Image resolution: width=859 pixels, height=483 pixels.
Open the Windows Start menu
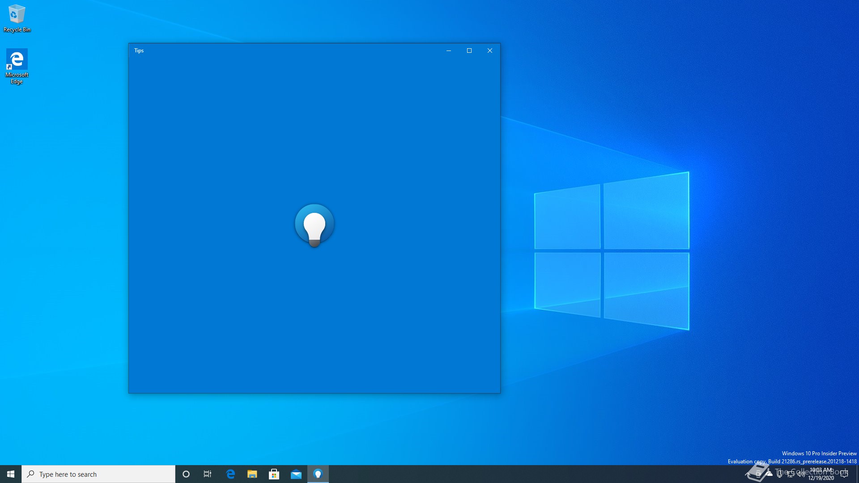tap(11, 474)
